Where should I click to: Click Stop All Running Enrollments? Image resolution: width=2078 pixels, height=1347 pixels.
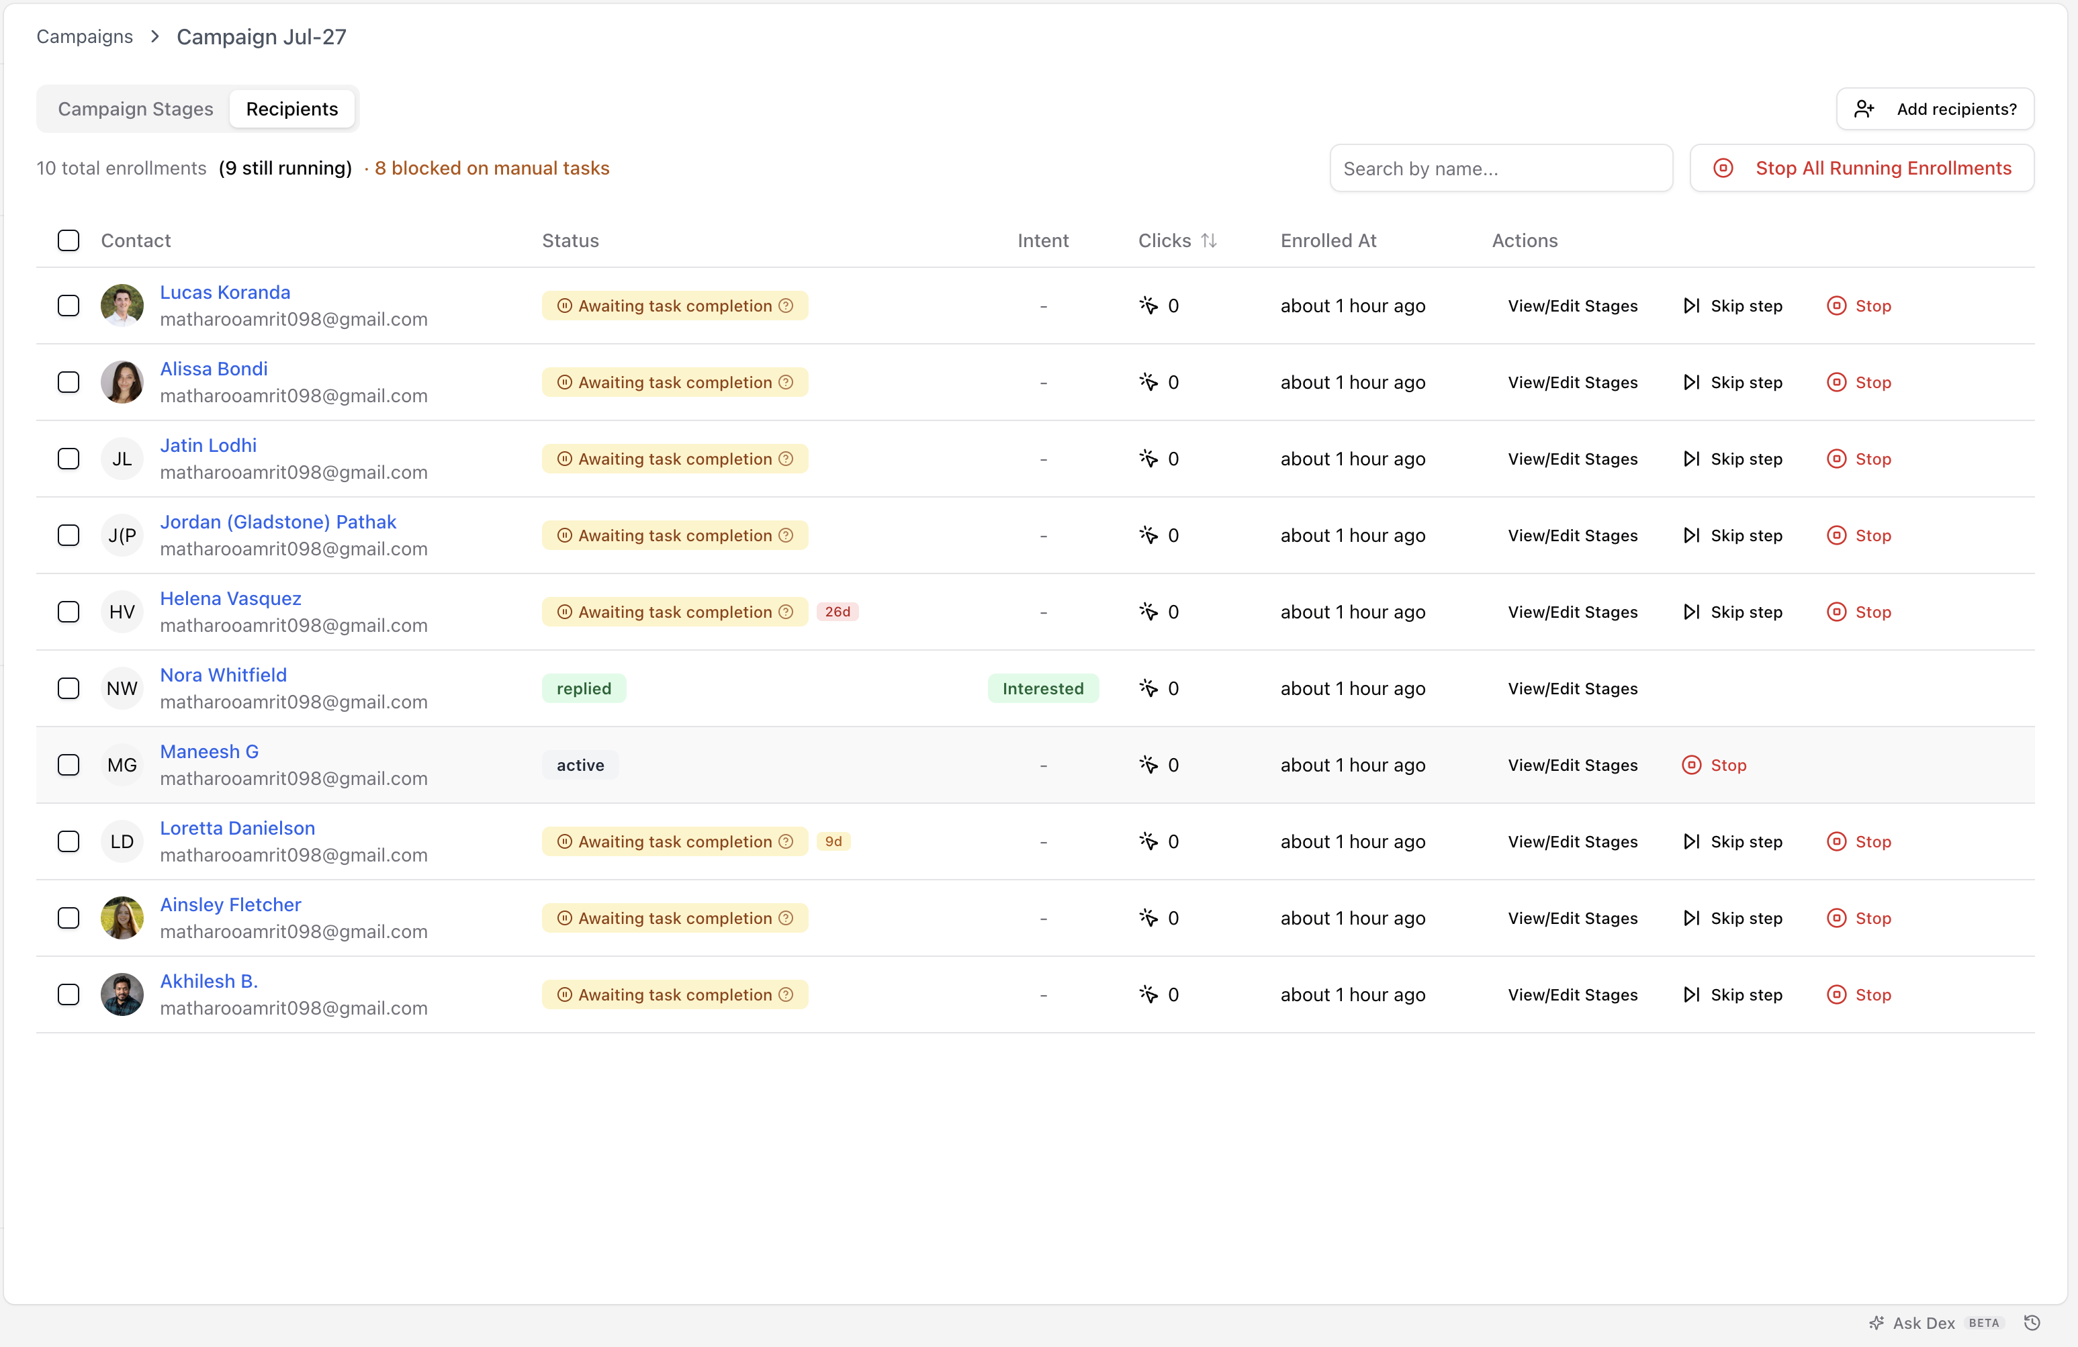(1862, 169)
